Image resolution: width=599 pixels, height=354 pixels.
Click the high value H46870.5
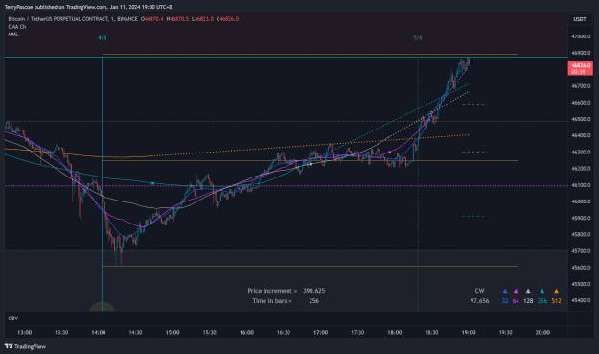point(177,19)
